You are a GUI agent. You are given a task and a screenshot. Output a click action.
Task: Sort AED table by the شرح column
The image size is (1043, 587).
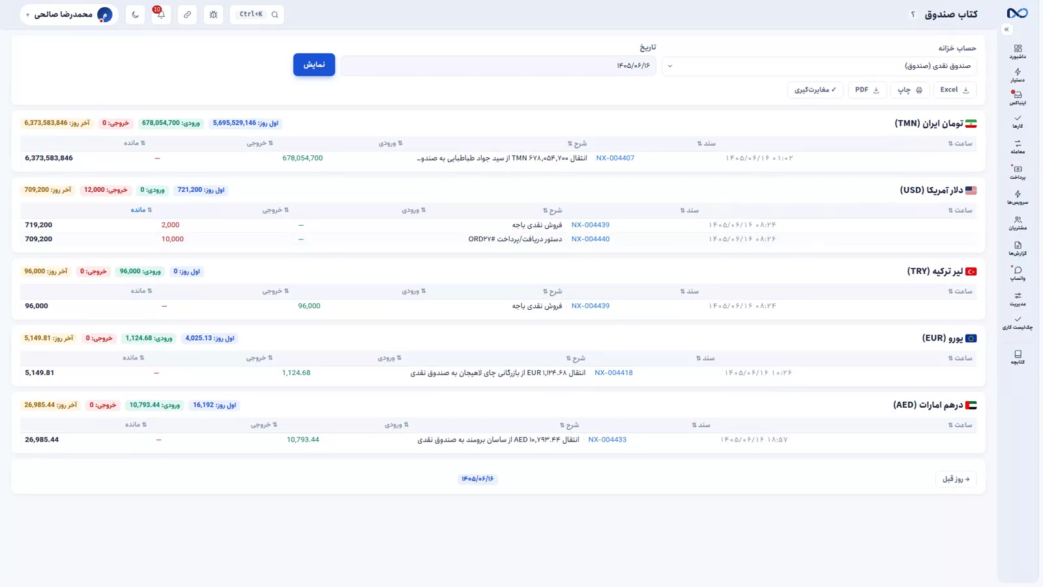click(568, 425)
